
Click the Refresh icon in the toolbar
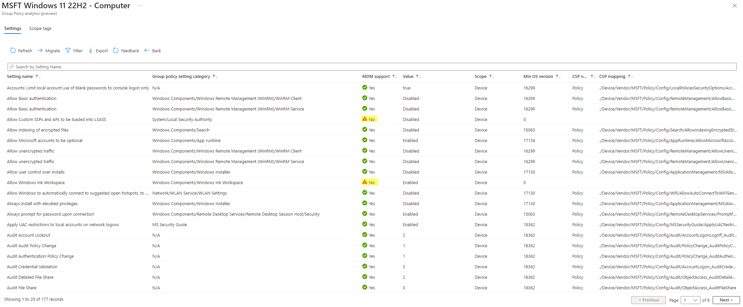tap(13, 50)
